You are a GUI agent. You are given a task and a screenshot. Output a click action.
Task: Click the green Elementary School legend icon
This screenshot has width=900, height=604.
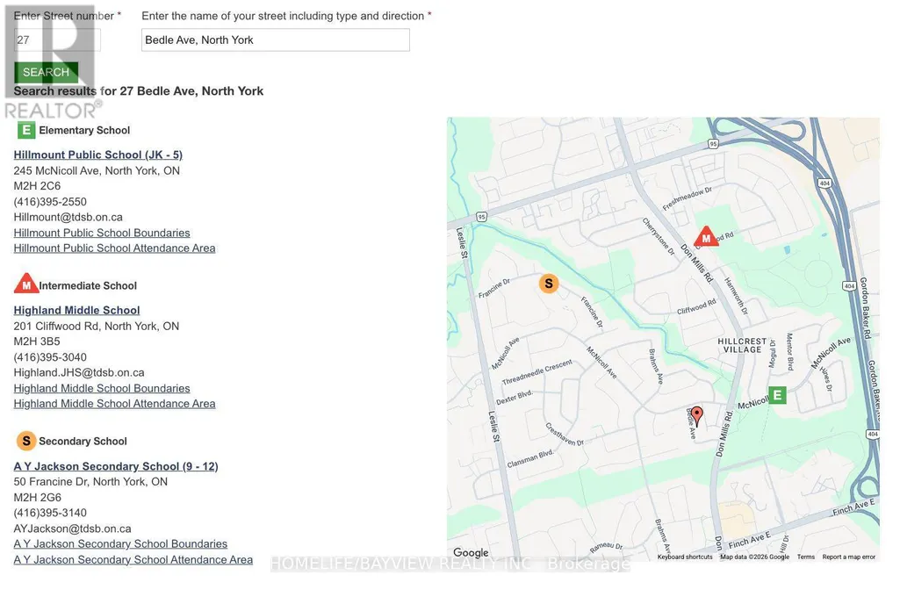pos(25,130)
